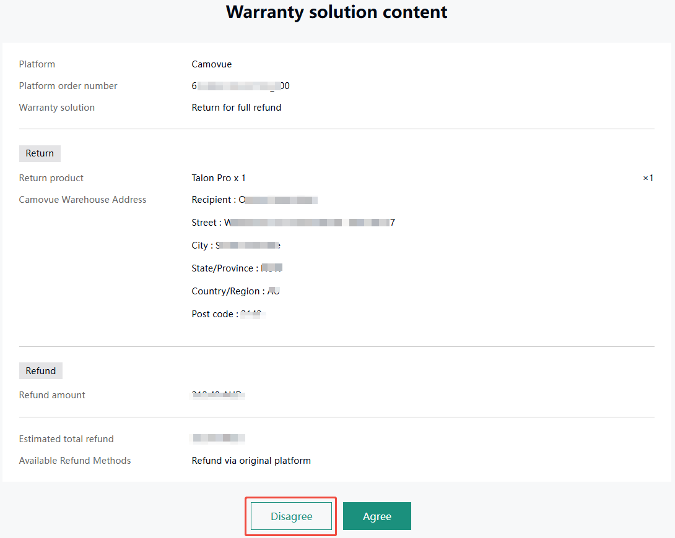675x538 pixels.
Task: Click the 'Post code :' line
Action: click(x=229, y=314)
